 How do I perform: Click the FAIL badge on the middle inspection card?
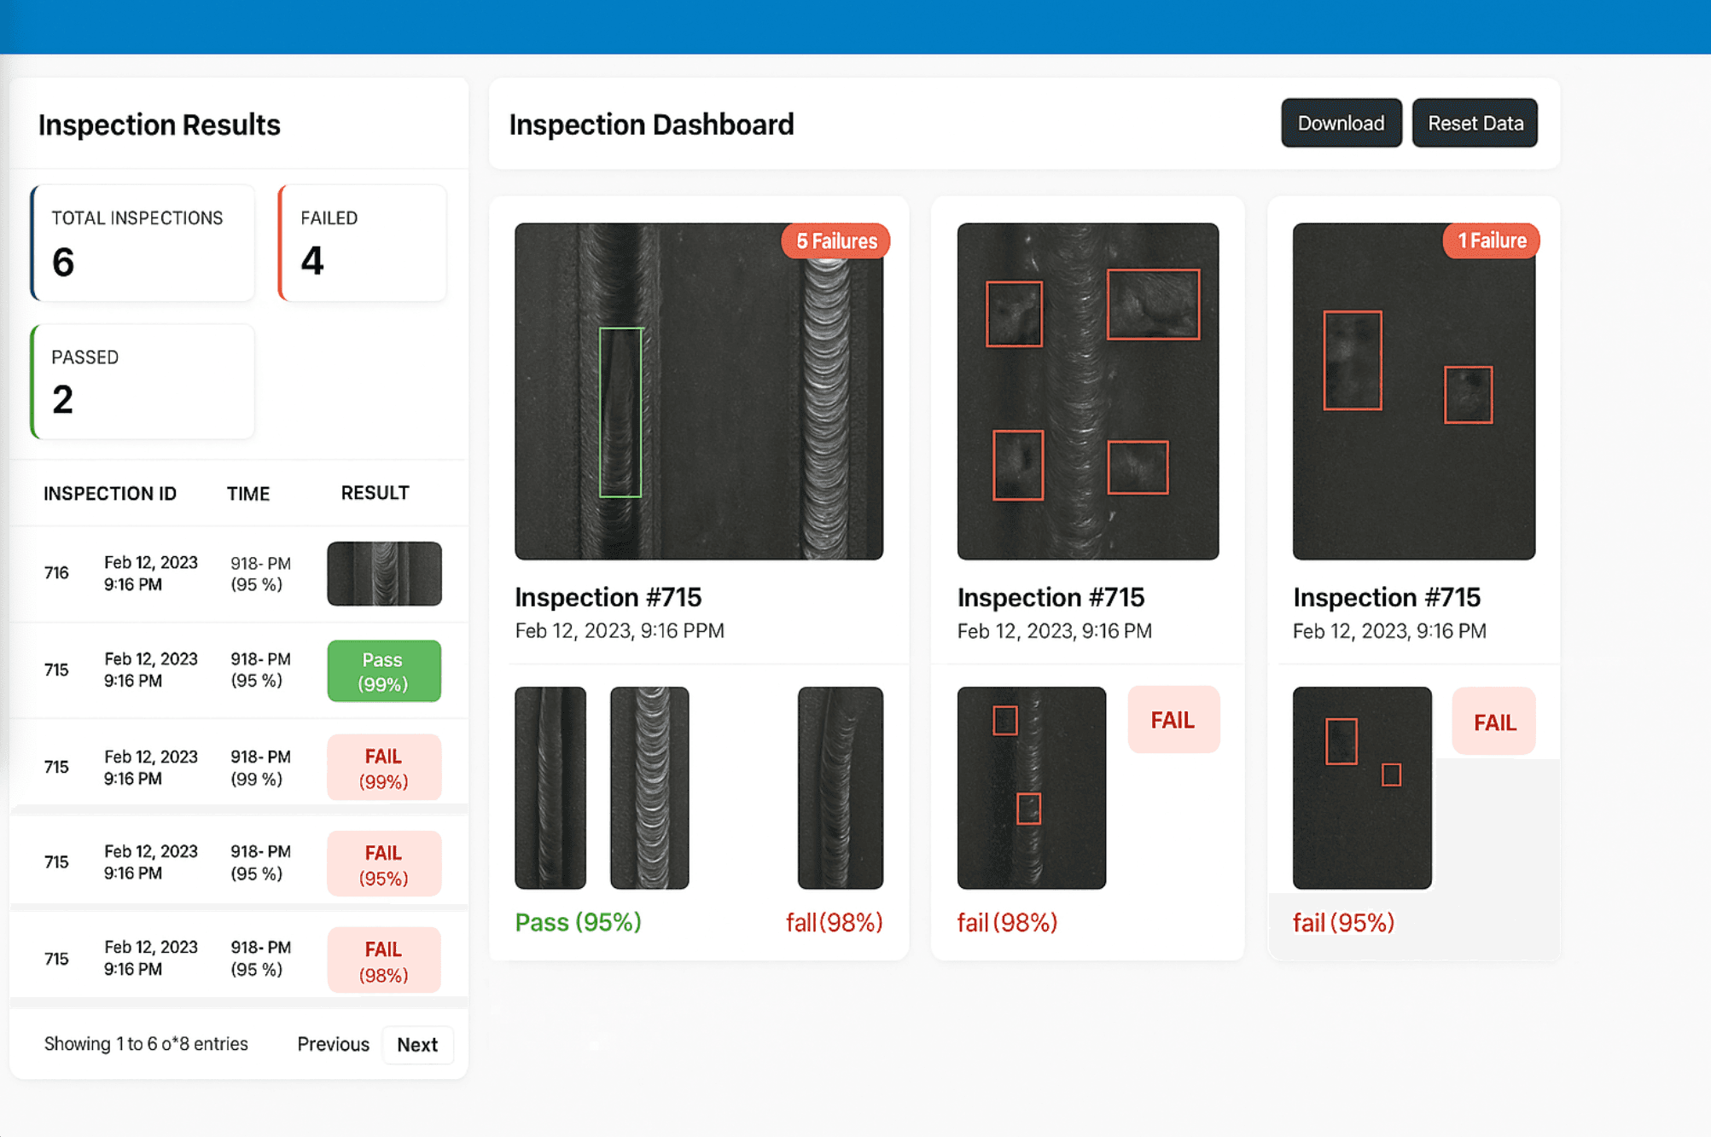pos(1173,720)
